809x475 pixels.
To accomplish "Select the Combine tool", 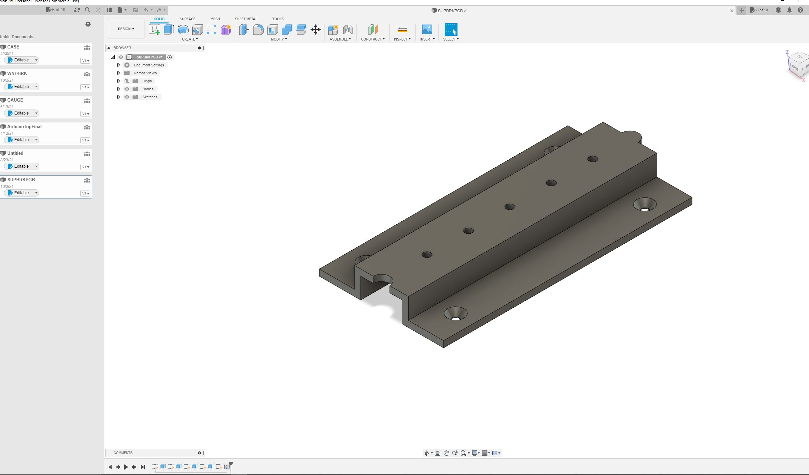I will [287, 30].
